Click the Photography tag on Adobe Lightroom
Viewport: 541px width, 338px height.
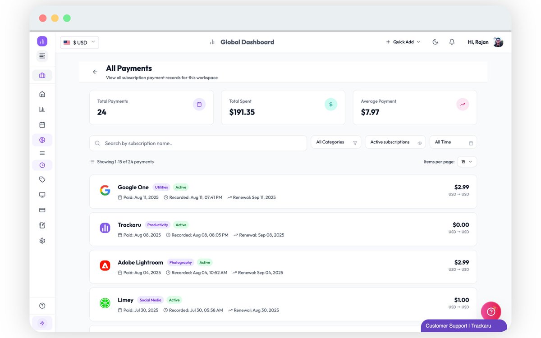(x=181, y=263)
